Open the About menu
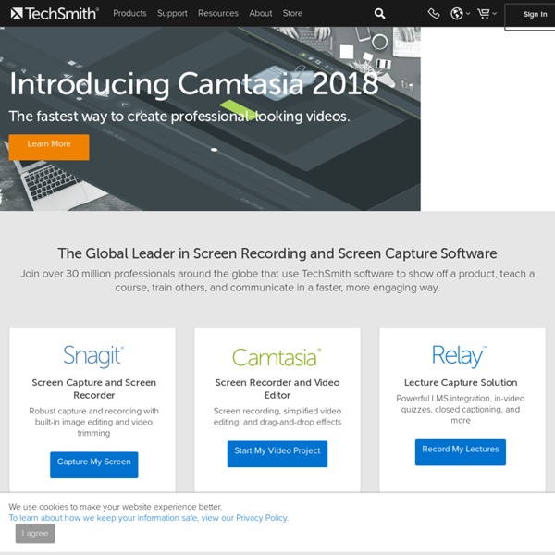Image resolution: width=555 pixels, height=555 pixels. pyautogui.click(x=261, y=13)
